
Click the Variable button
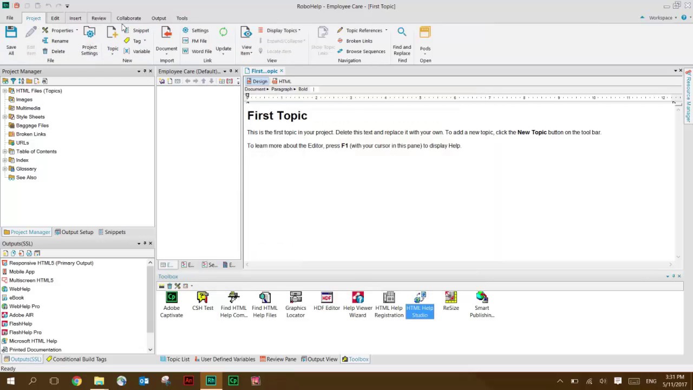click(x=136, y=51)
